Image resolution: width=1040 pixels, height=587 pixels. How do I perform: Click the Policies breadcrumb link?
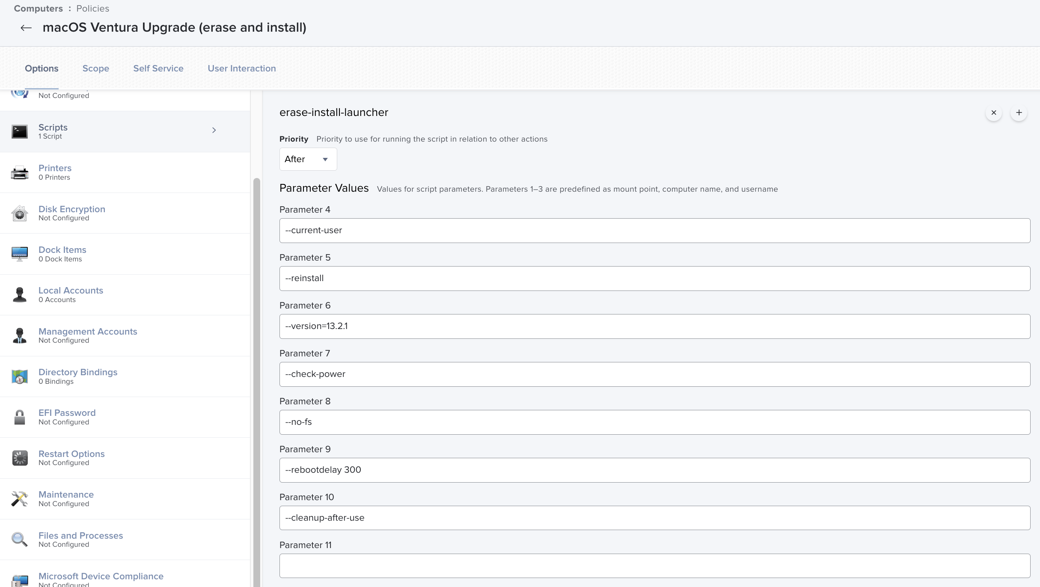(92, 8)
